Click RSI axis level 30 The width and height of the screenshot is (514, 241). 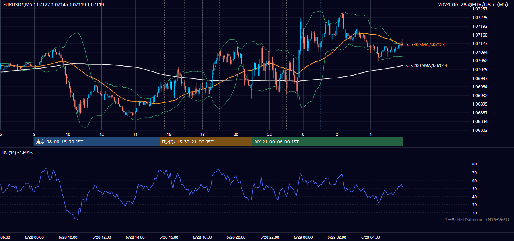[x=474, y=205]
